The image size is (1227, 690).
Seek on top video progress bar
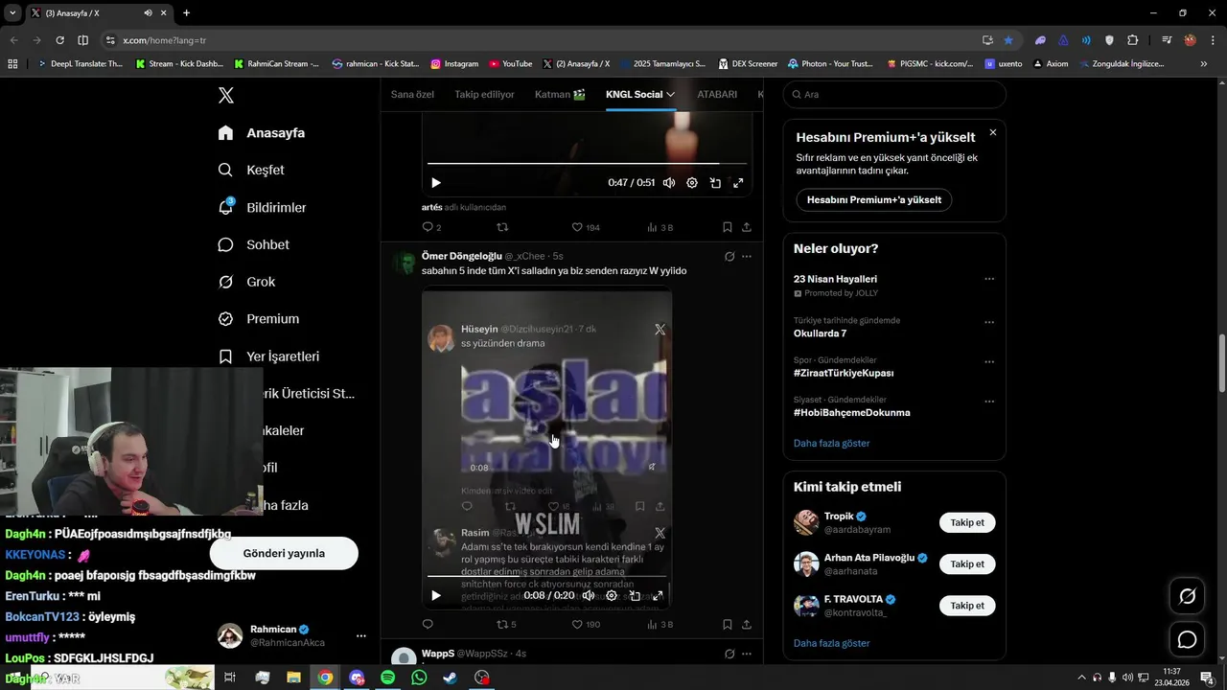tap(587, 164)
